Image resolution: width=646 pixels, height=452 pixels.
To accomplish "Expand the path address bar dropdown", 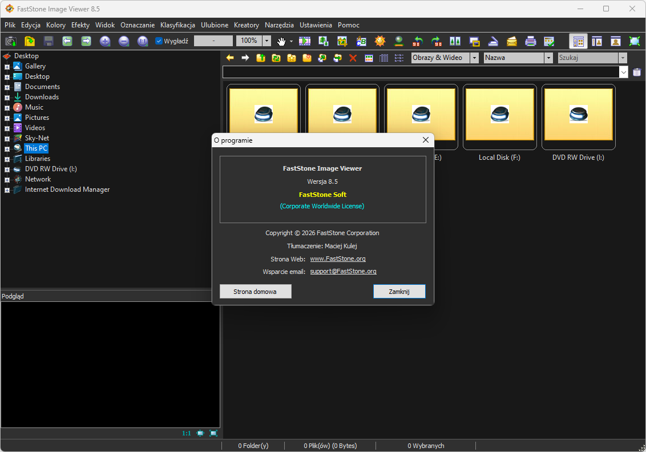I will 624,72.
